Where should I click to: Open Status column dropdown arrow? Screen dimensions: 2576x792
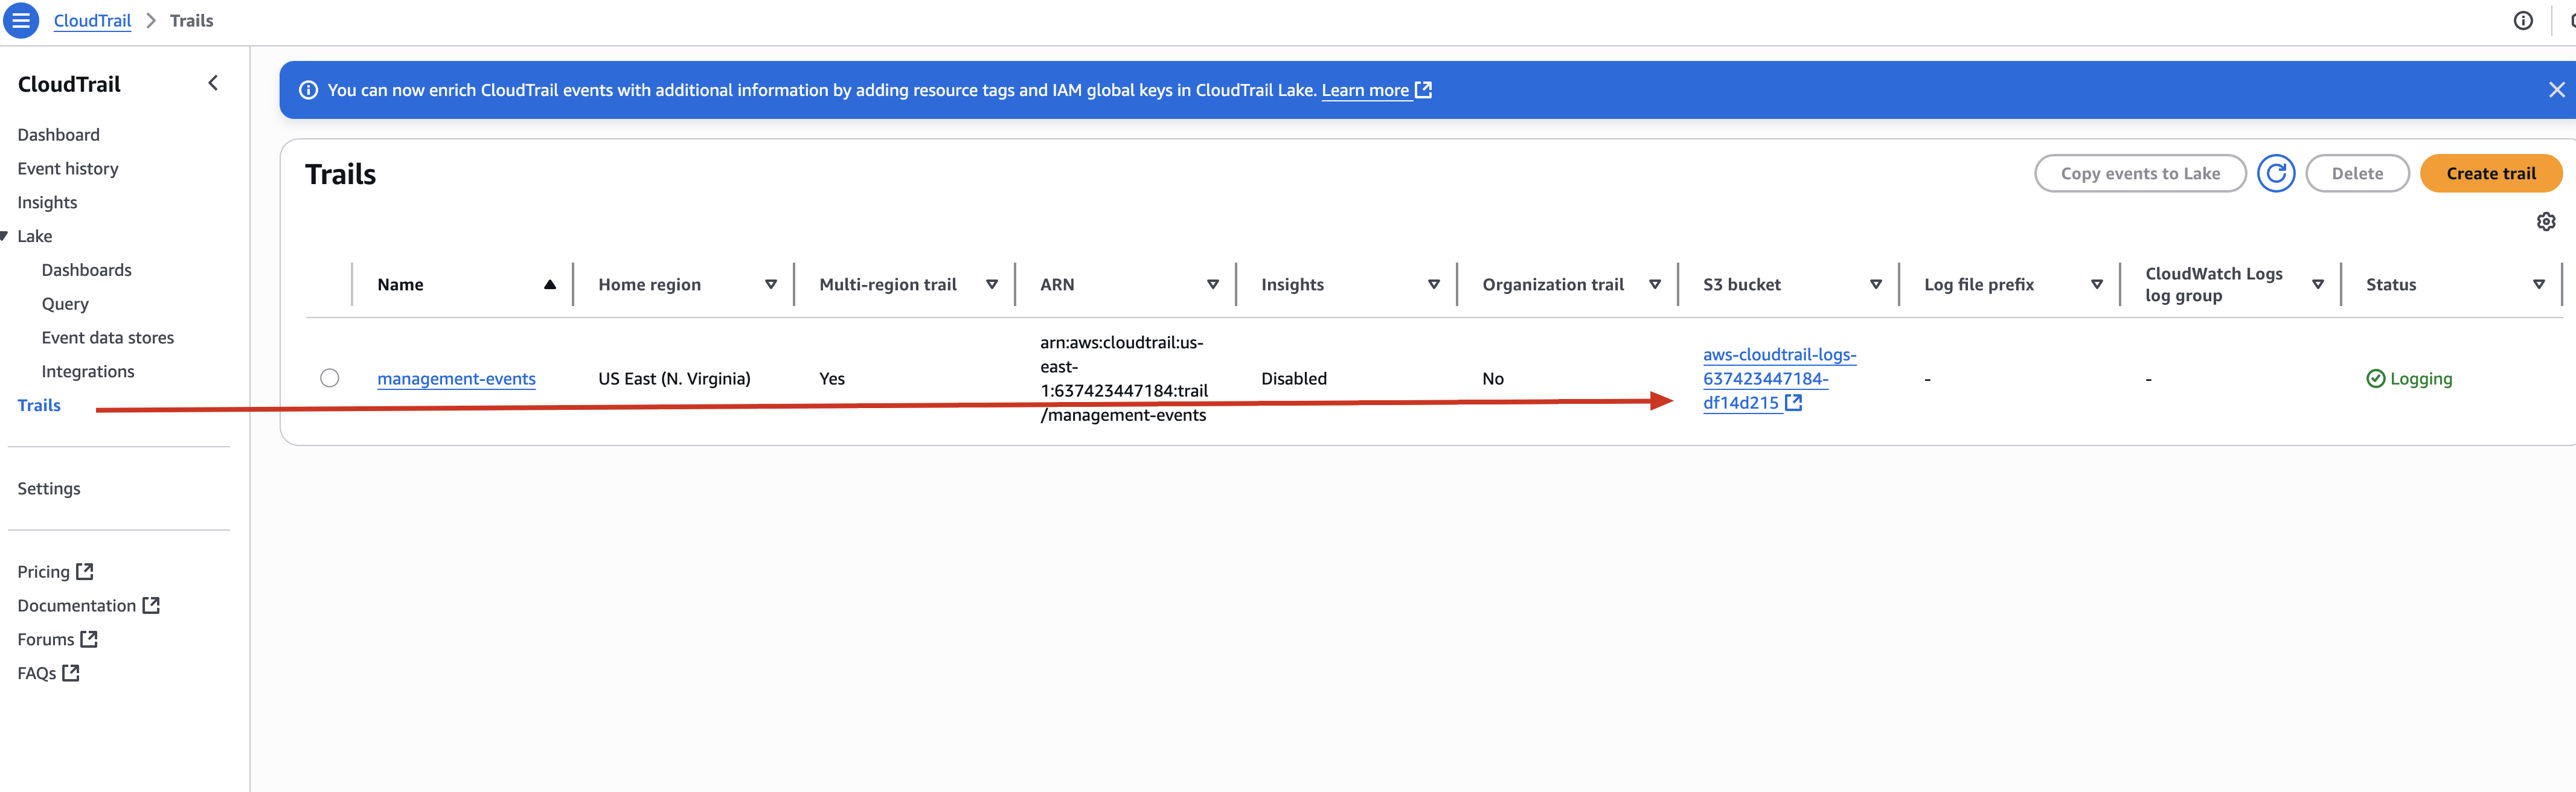[x=2538, y=284]
